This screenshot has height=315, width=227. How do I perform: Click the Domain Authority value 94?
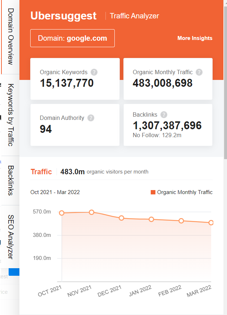click(46, 129)
